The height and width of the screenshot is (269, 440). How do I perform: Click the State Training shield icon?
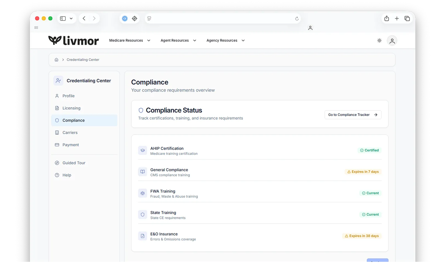[142, 215]
